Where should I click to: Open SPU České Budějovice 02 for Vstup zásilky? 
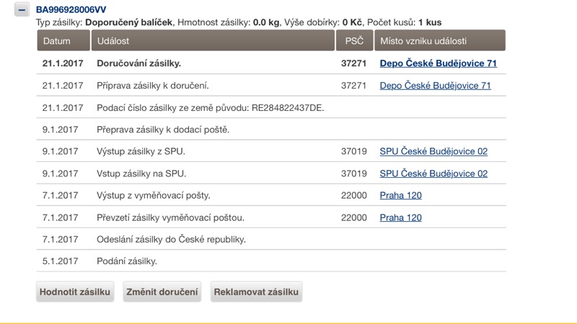(x=433, y=174)
